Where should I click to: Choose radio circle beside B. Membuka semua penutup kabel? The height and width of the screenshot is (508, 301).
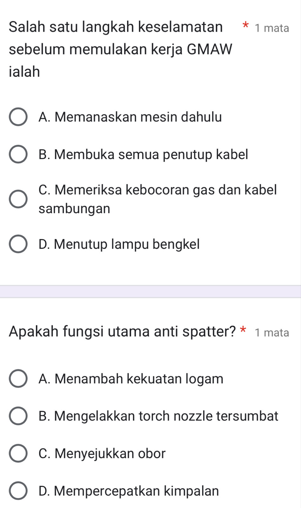18,155
